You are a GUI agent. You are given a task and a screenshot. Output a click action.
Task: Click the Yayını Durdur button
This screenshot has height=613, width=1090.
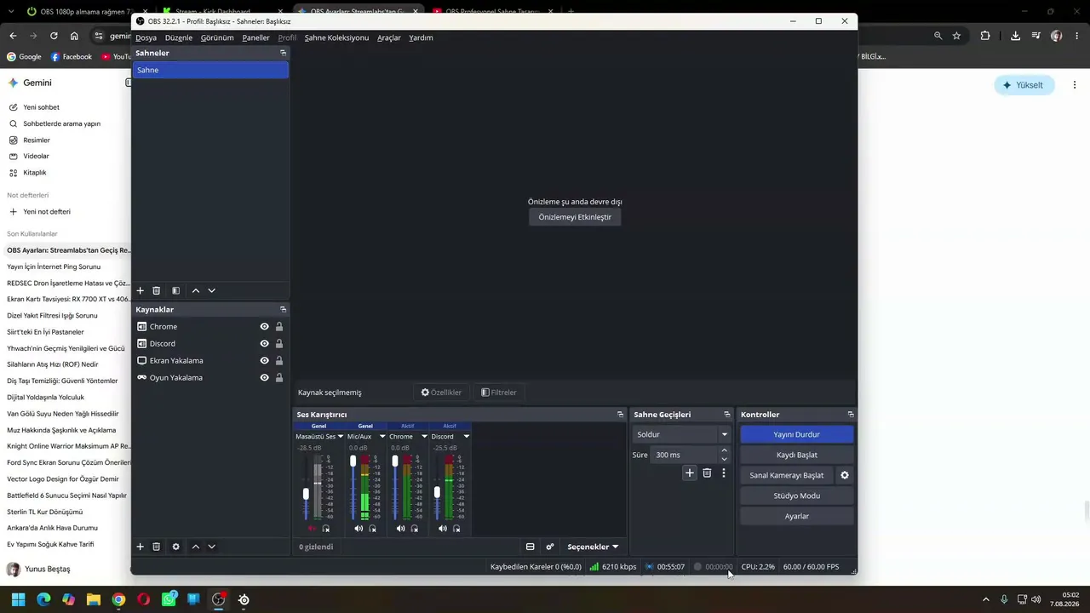[x=797, y=434]
